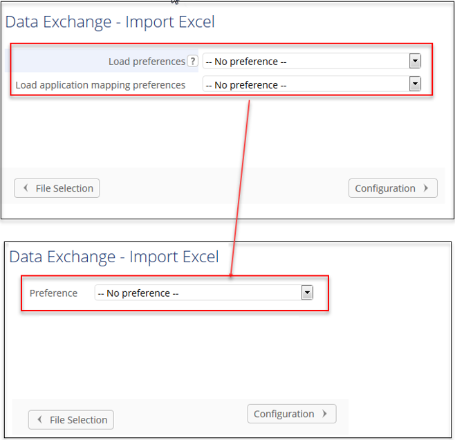Click the right chevron icon on lower Configuration
This screenshot has height=440, width=455.
click(x=324, y=414)
